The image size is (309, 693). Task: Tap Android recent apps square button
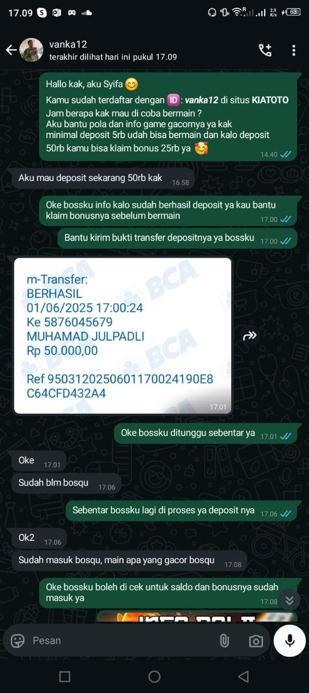[65, 676]
